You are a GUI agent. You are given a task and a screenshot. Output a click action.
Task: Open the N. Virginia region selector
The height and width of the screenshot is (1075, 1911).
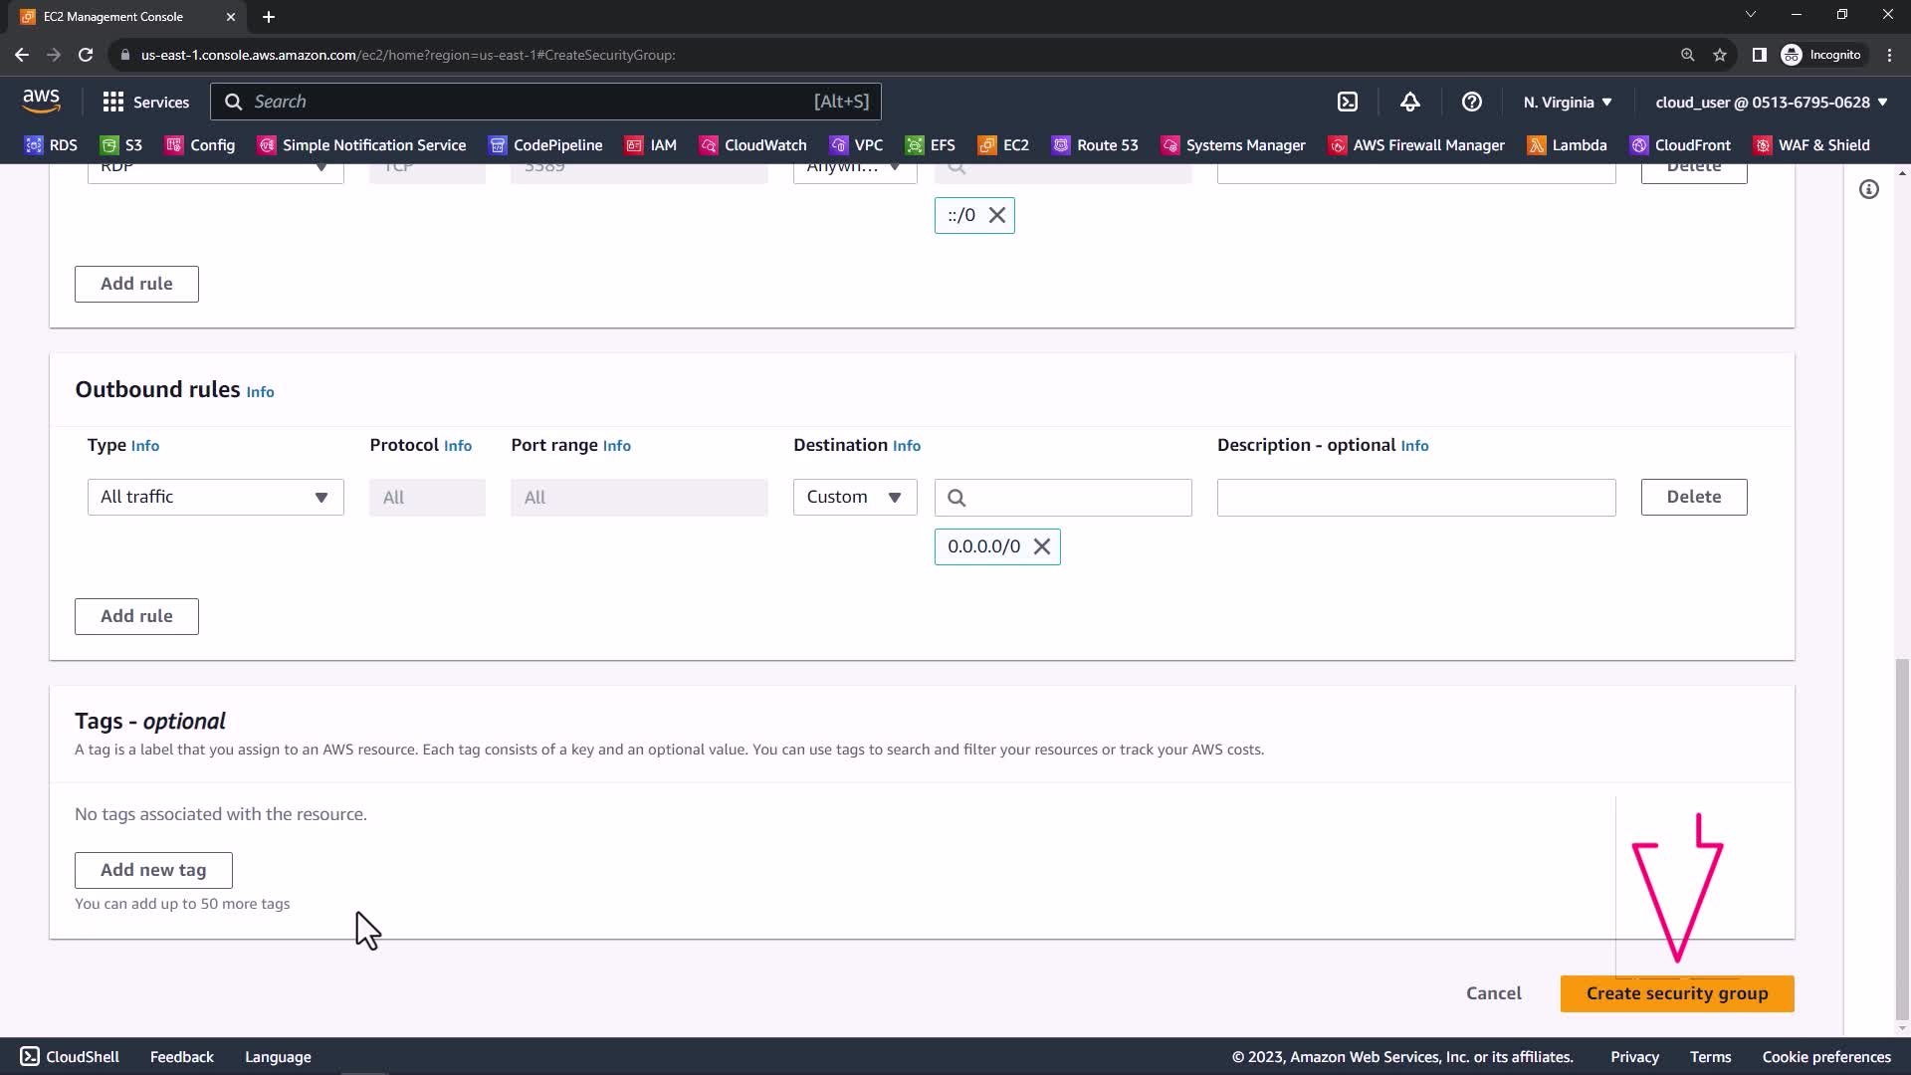1567,102
